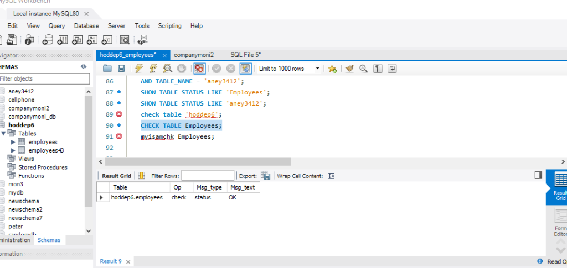Image resolution: width=567 pixels, height=268 pixels.
Task: Open the Edit menu
Action: click(13, 26)
